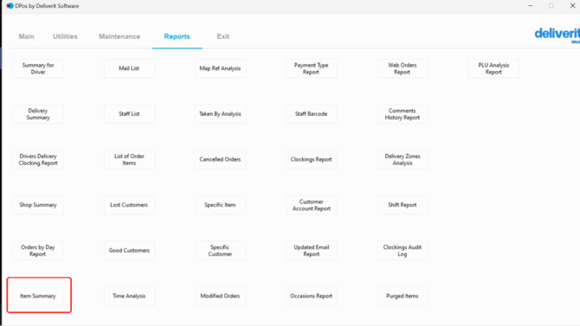Open Orders by Day Report

click(38, 250)
